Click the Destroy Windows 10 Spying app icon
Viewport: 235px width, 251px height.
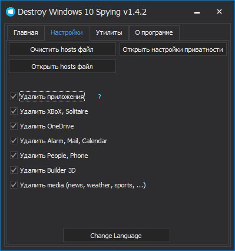tap(11, 12)
